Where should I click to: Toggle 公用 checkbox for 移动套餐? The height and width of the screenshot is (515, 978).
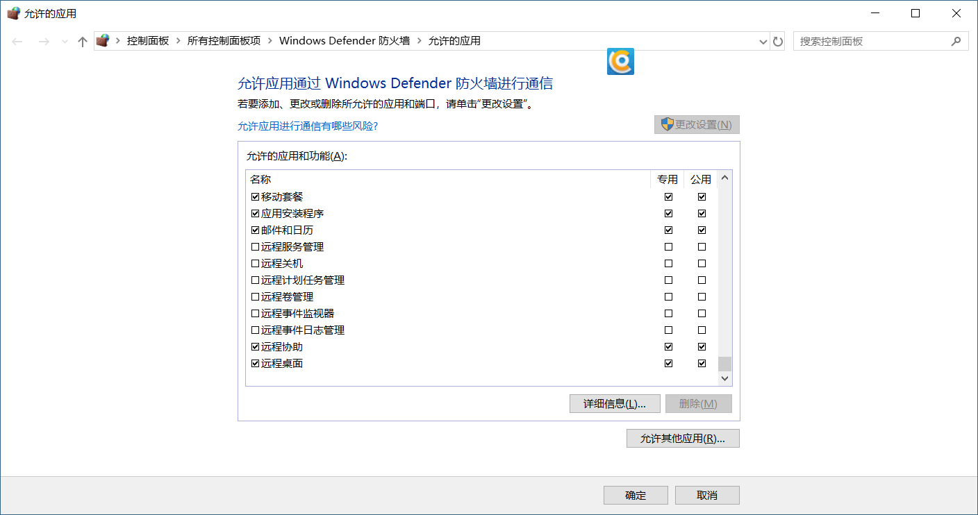pos(702,197)
